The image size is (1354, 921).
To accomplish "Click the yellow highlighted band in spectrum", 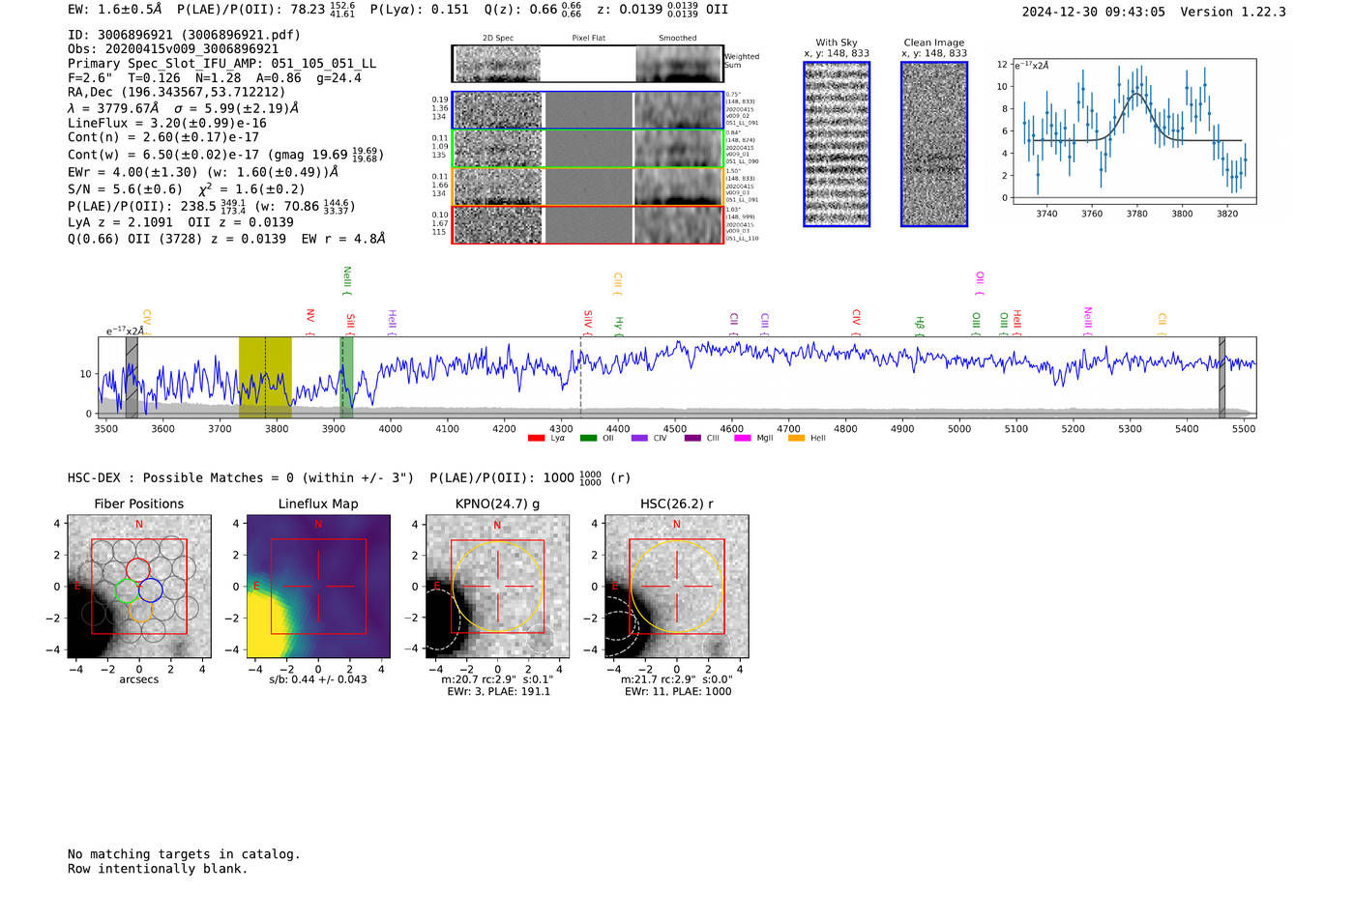I will (265, 377).
